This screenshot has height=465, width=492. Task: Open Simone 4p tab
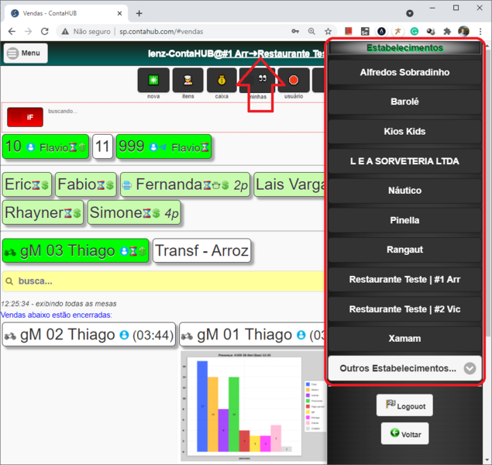pyautogui.click(x=134, y=212)
